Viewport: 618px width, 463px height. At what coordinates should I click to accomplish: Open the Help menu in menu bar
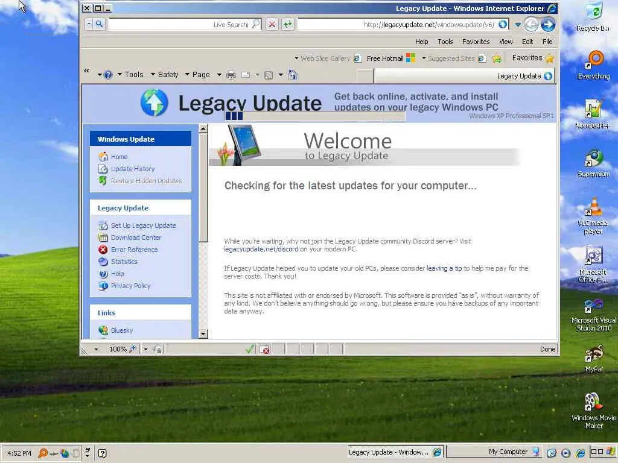click(421, 42)
